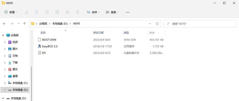Click date 2018/1/8 17:30
The width and height of the screenshot is (239, 101).
pyautogui.click(x=102, y=46)
